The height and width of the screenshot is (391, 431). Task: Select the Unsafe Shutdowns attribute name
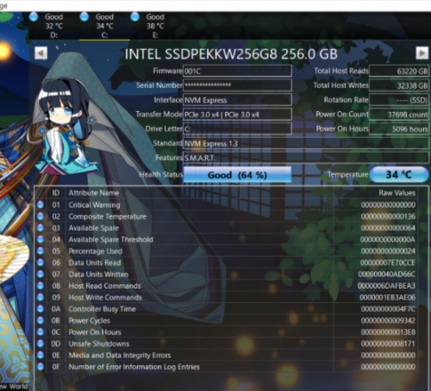coord(99,344)
